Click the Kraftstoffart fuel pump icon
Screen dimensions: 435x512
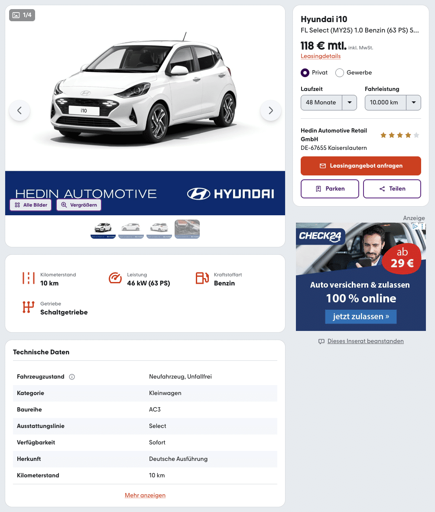[202, 278]
